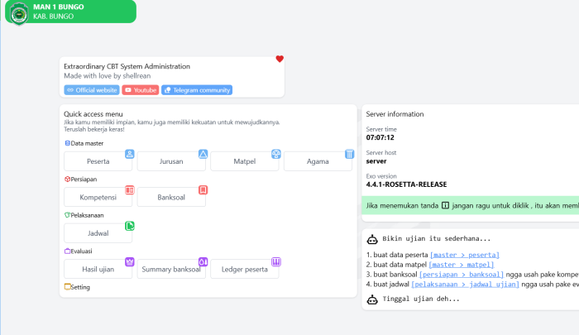Follow the master > peserta link
This screenshot has width=579, height=335.
pyautogui.click(x=465, y=255)
